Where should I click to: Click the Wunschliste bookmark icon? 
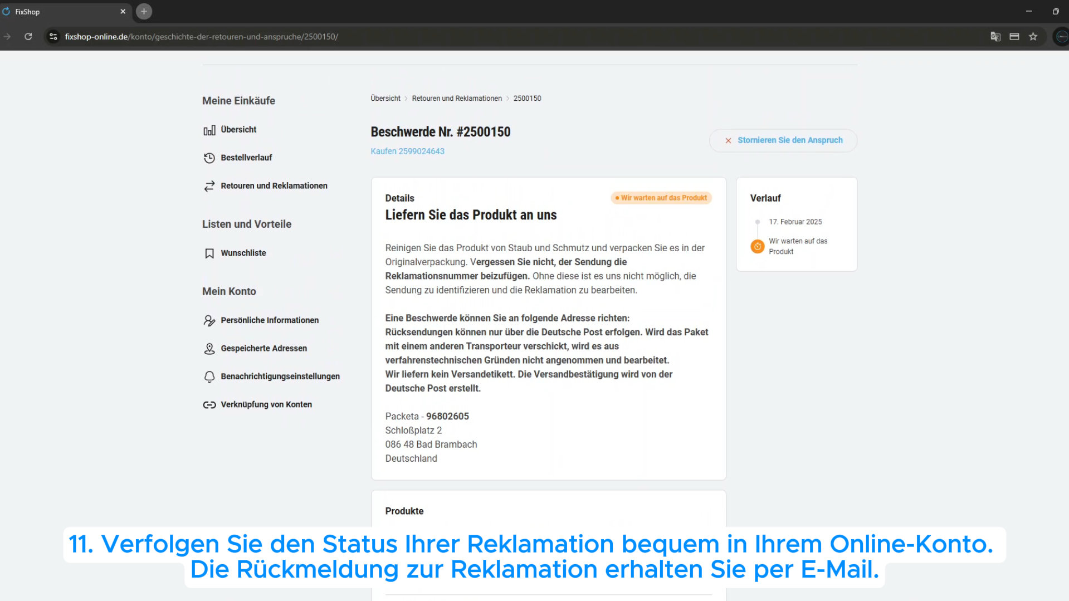[x=209, y=253]
